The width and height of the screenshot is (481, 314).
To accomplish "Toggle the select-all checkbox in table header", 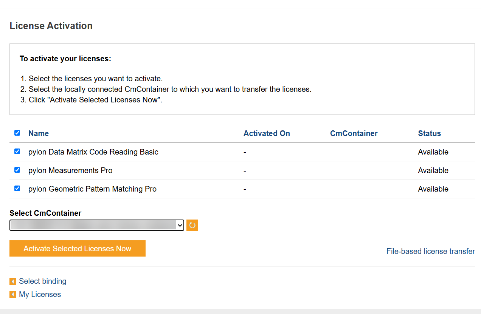I will coord(17,133).
